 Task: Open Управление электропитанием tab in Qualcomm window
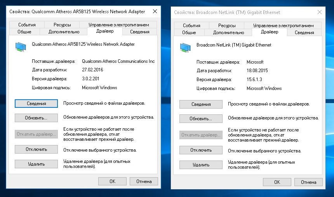tap(118, 25)
